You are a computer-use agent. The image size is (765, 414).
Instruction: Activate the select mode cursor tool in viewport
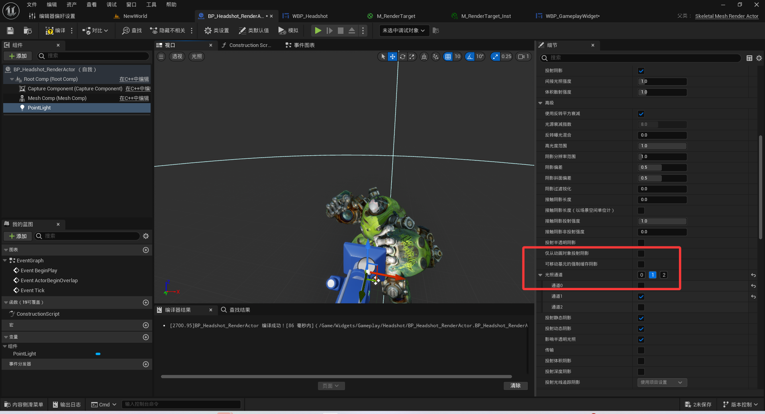click(x=383, y=57)
